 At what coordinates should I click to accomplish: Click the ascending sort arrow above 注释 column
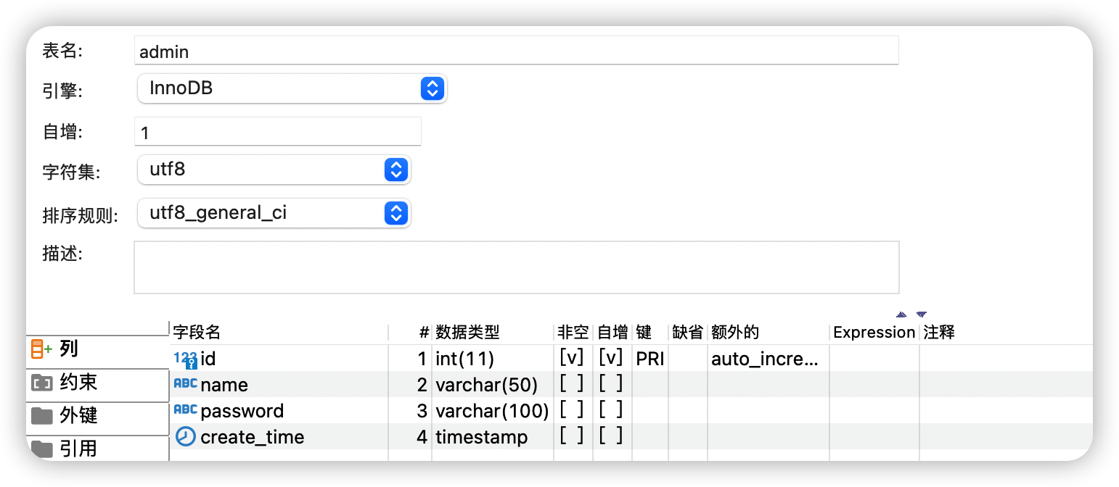point(901,315)
